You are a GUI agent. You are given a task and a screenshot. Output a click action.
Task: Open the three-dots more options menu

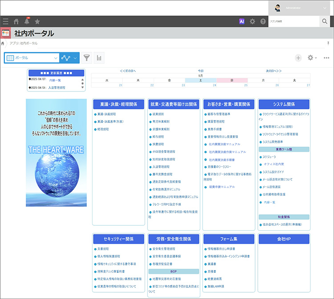click(x=326, y=58)
